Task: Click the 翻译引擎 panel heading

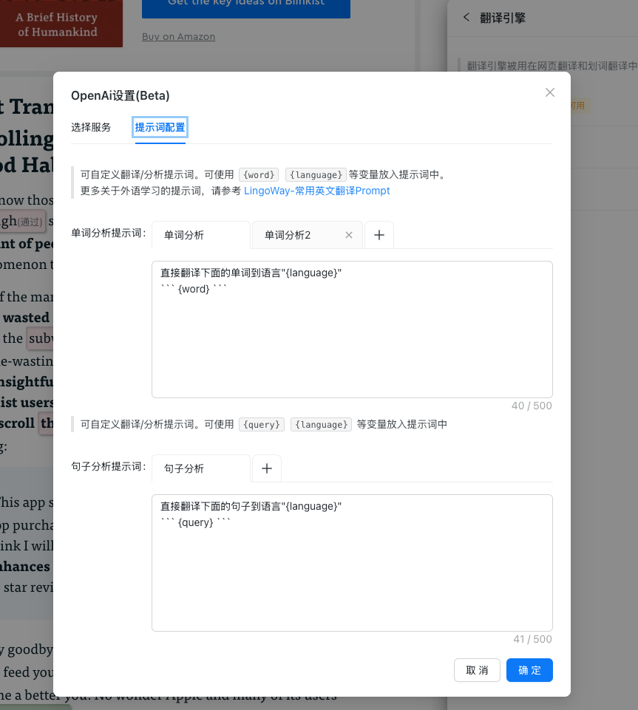Action: tap(503, 18)
